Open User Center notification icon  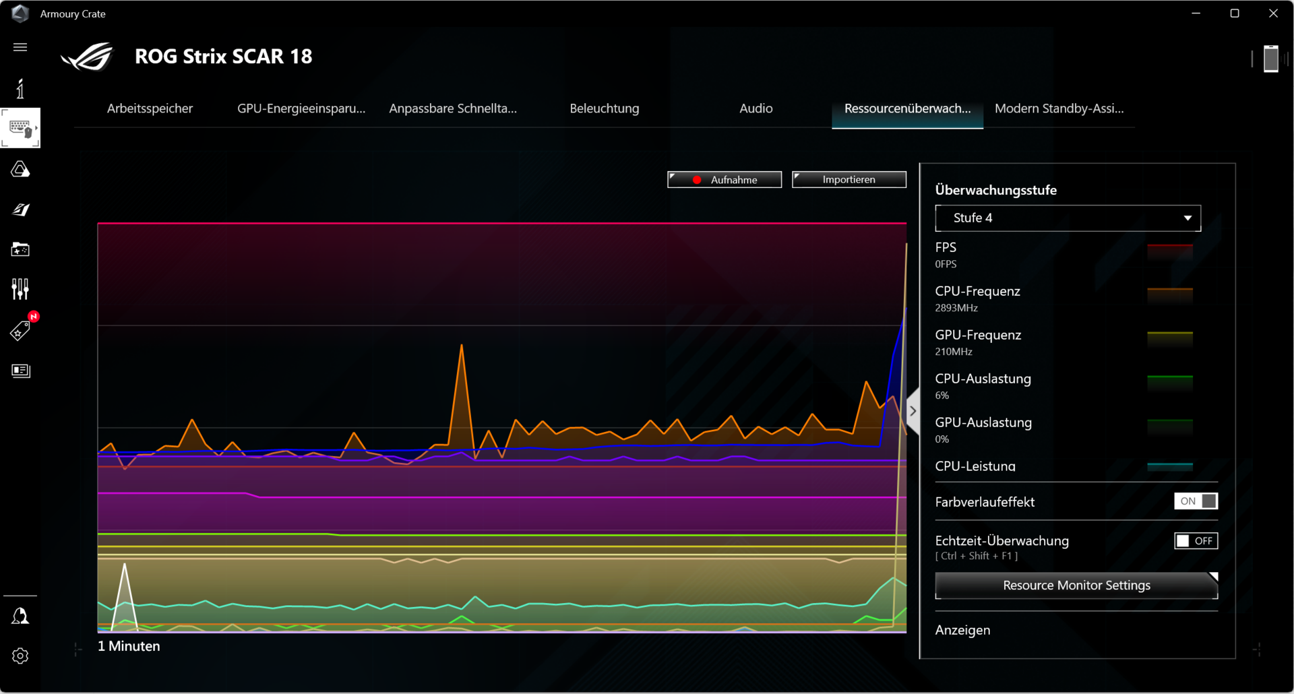point(20,616)
